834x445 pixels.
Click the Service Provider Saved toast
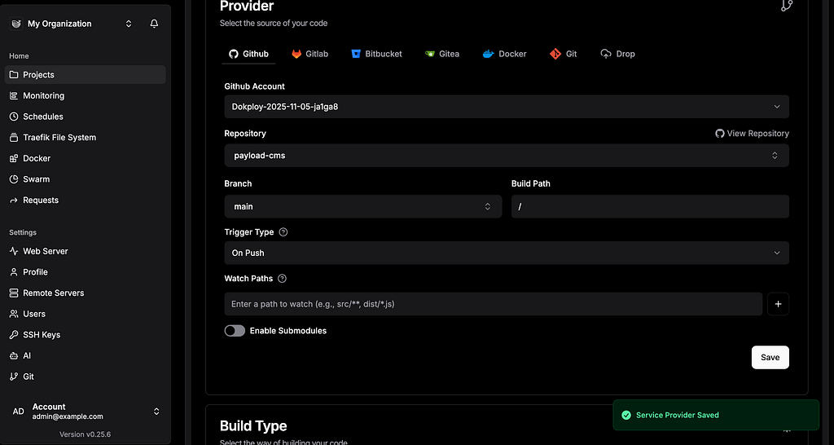[716, 415]
